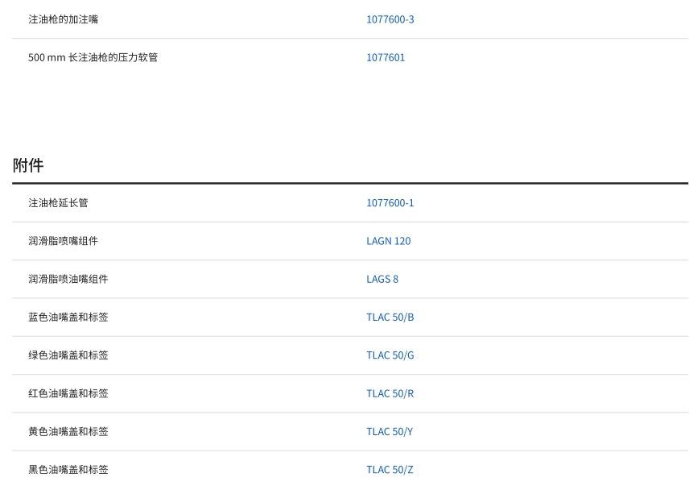Open the 1077601 part number link
This screenshot has height=494, width=693.
pos(386,57)
